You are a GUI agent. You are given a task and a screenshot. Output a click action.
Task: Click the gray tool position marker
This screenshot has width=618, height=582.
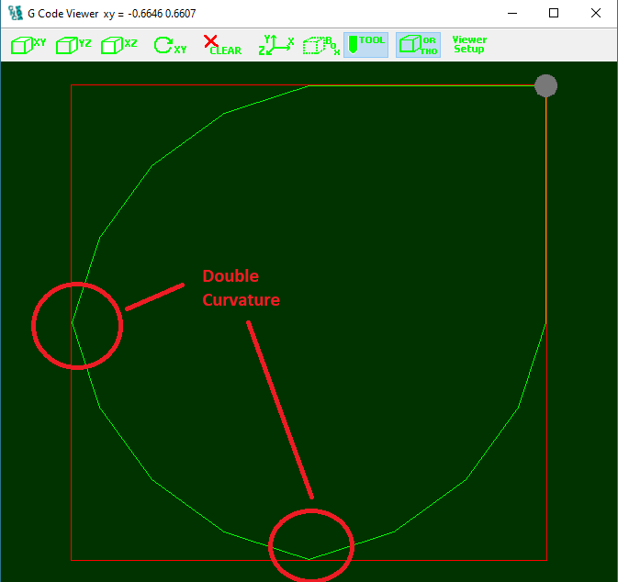(x=545, y=85)
